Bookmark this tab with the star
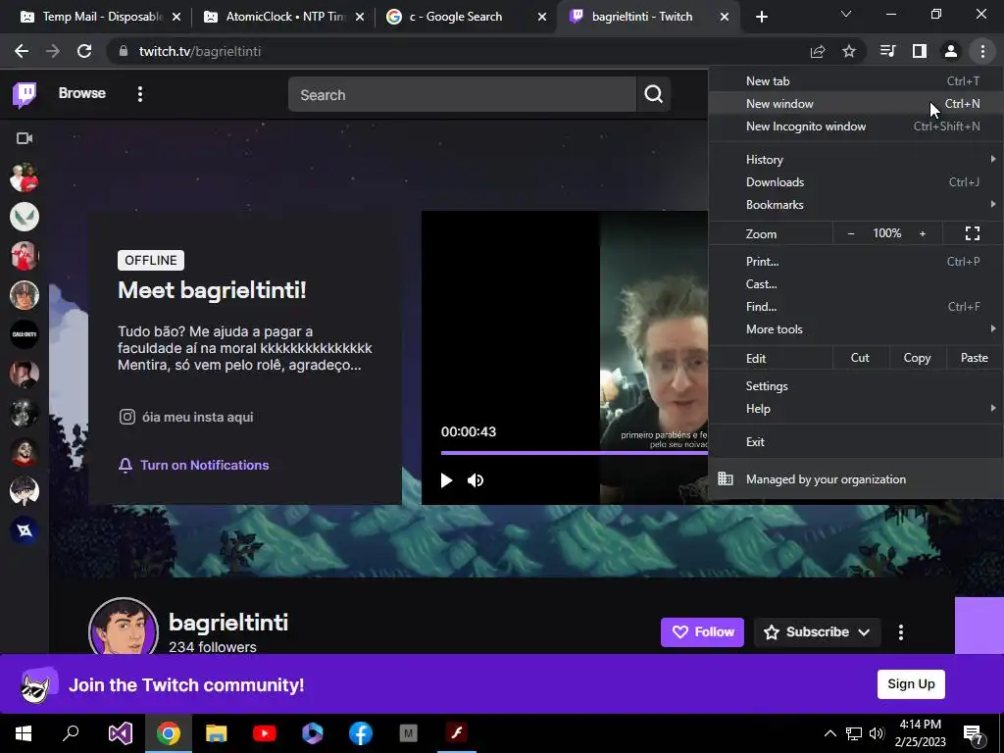Viewport: 1004px width, 753px height. (x=849, y=51)
